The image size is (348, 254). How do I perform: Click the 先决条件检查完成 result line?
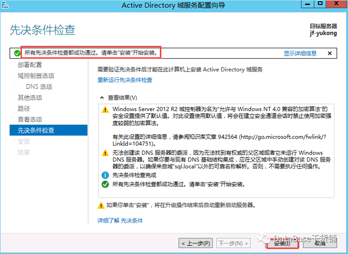[134, 175]
